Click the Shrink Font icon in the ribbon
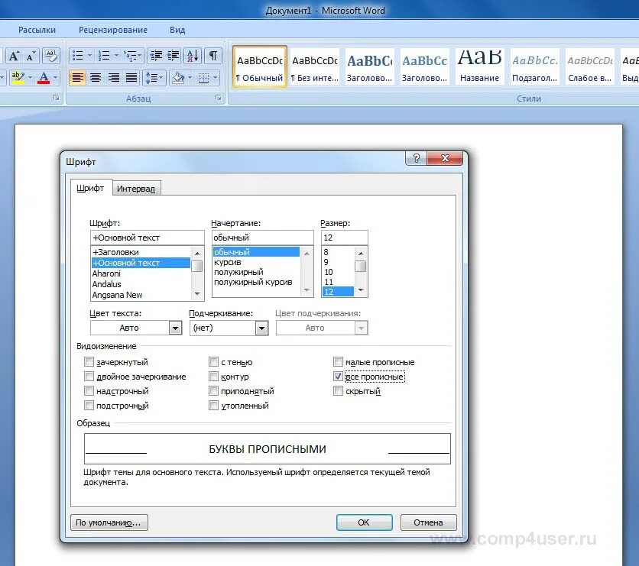The height and width of the screenshot is (566, 639). click(31, 56)
